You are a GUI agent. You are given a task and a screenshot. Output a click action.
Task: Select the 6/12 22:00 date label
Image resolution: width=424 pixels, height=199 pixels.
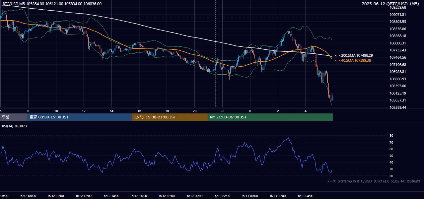coord(222,196)
